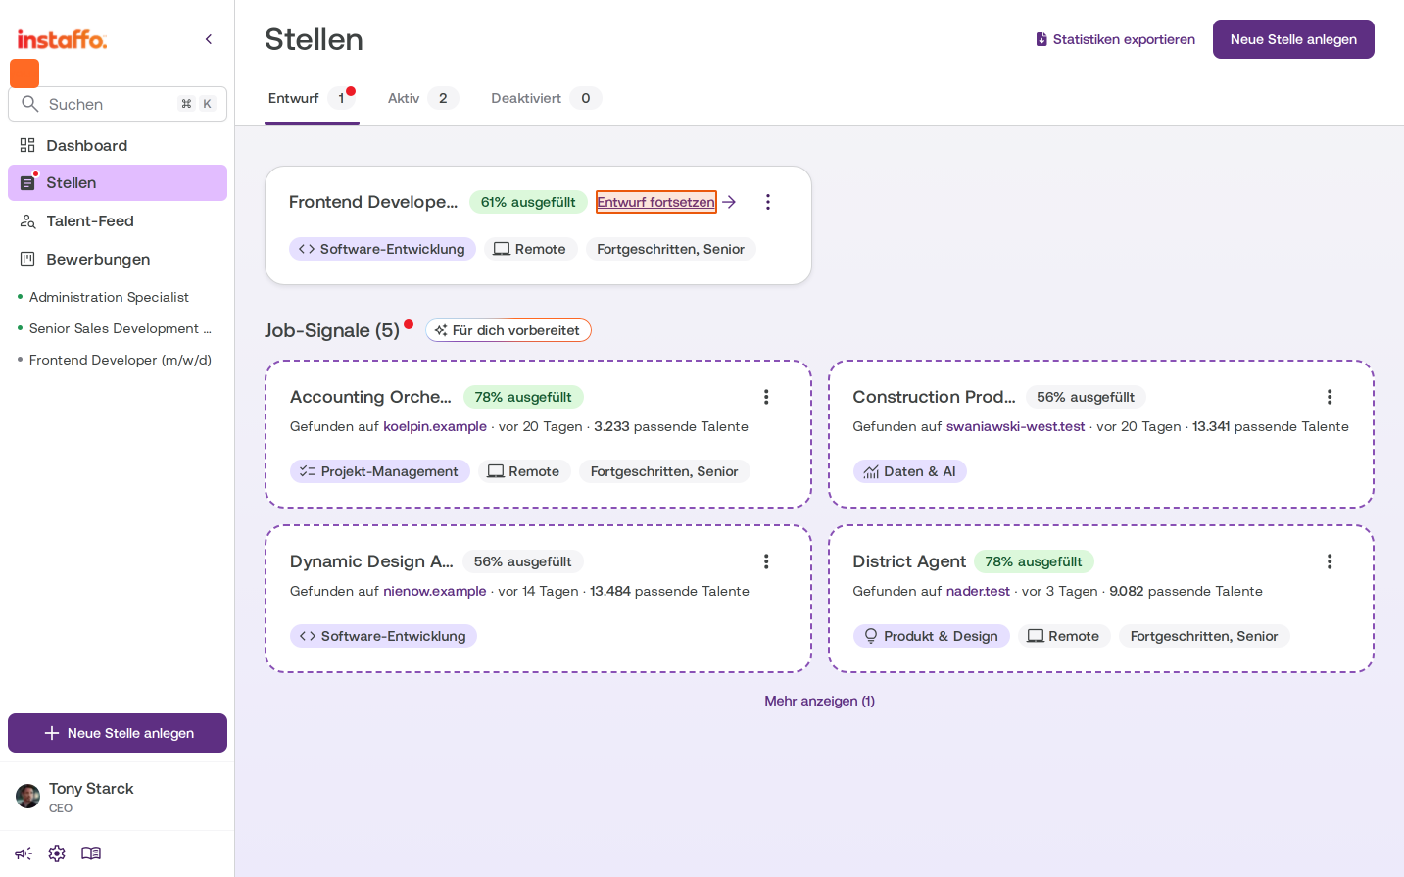This screenshot has height=877, width=1404.
Task: Click the instaffo logo
Action: point(62,39)
